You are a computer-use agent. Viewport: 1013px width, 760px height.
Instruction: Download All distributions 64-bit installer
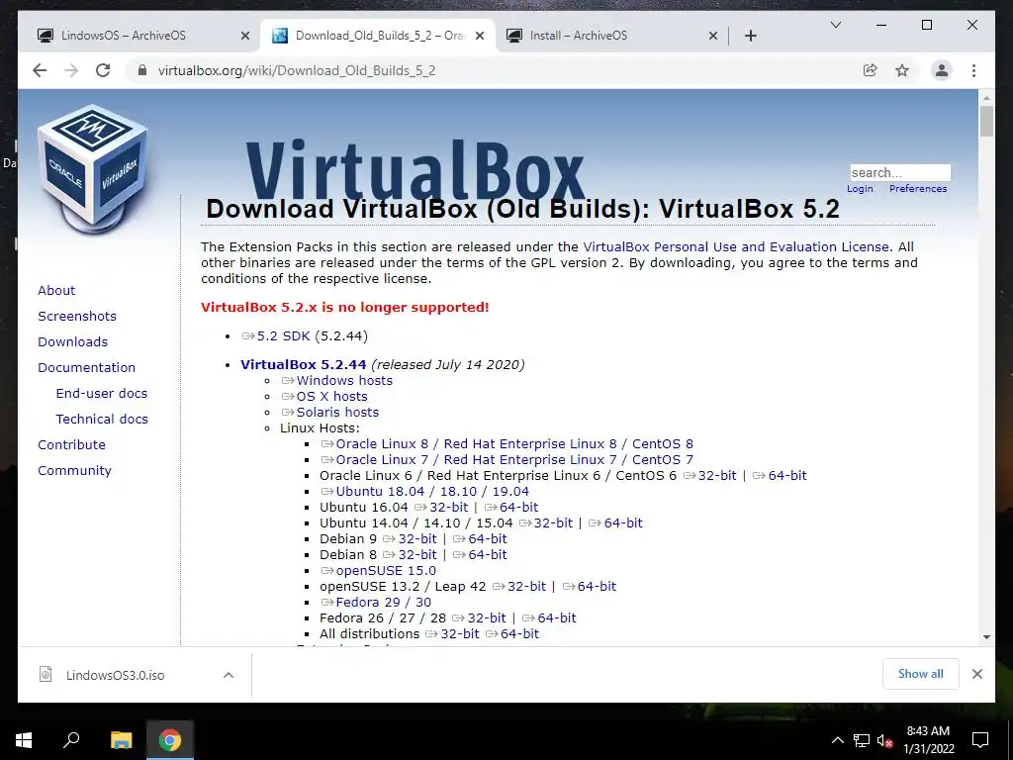click(512, 634)
